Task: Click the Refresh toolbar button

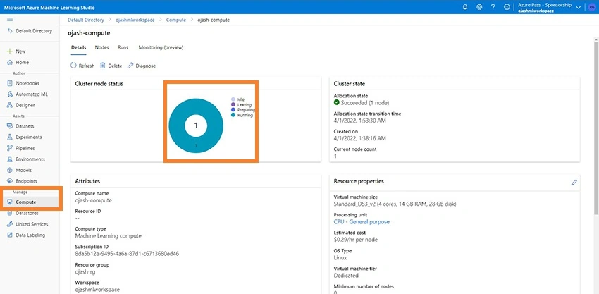Action: [82, 66]
